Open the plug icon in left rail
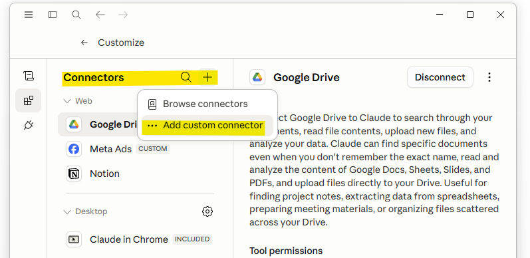The width and height of the screenshot is (530, 258). click(x=29, y=126)
